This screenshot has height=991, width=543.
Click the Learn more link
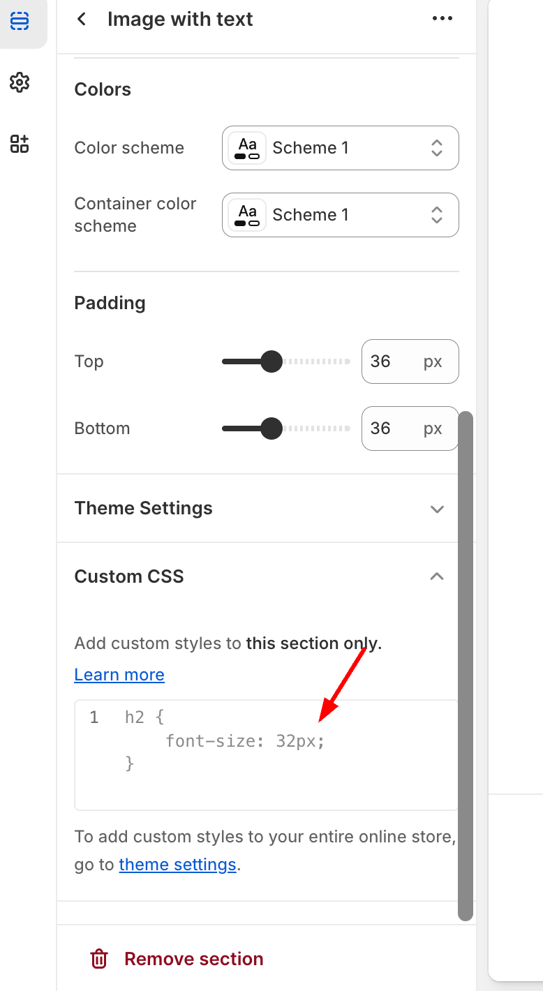click(119, 675)
